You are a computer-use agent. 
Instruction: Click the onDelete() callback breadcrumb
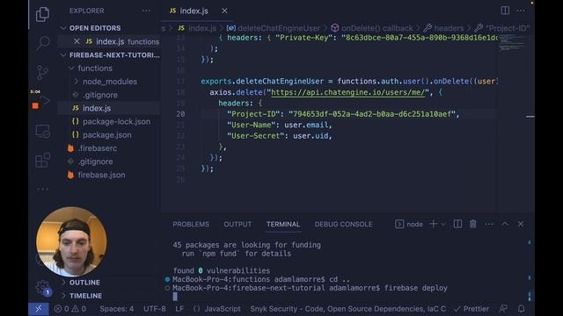tap(377, 28)
